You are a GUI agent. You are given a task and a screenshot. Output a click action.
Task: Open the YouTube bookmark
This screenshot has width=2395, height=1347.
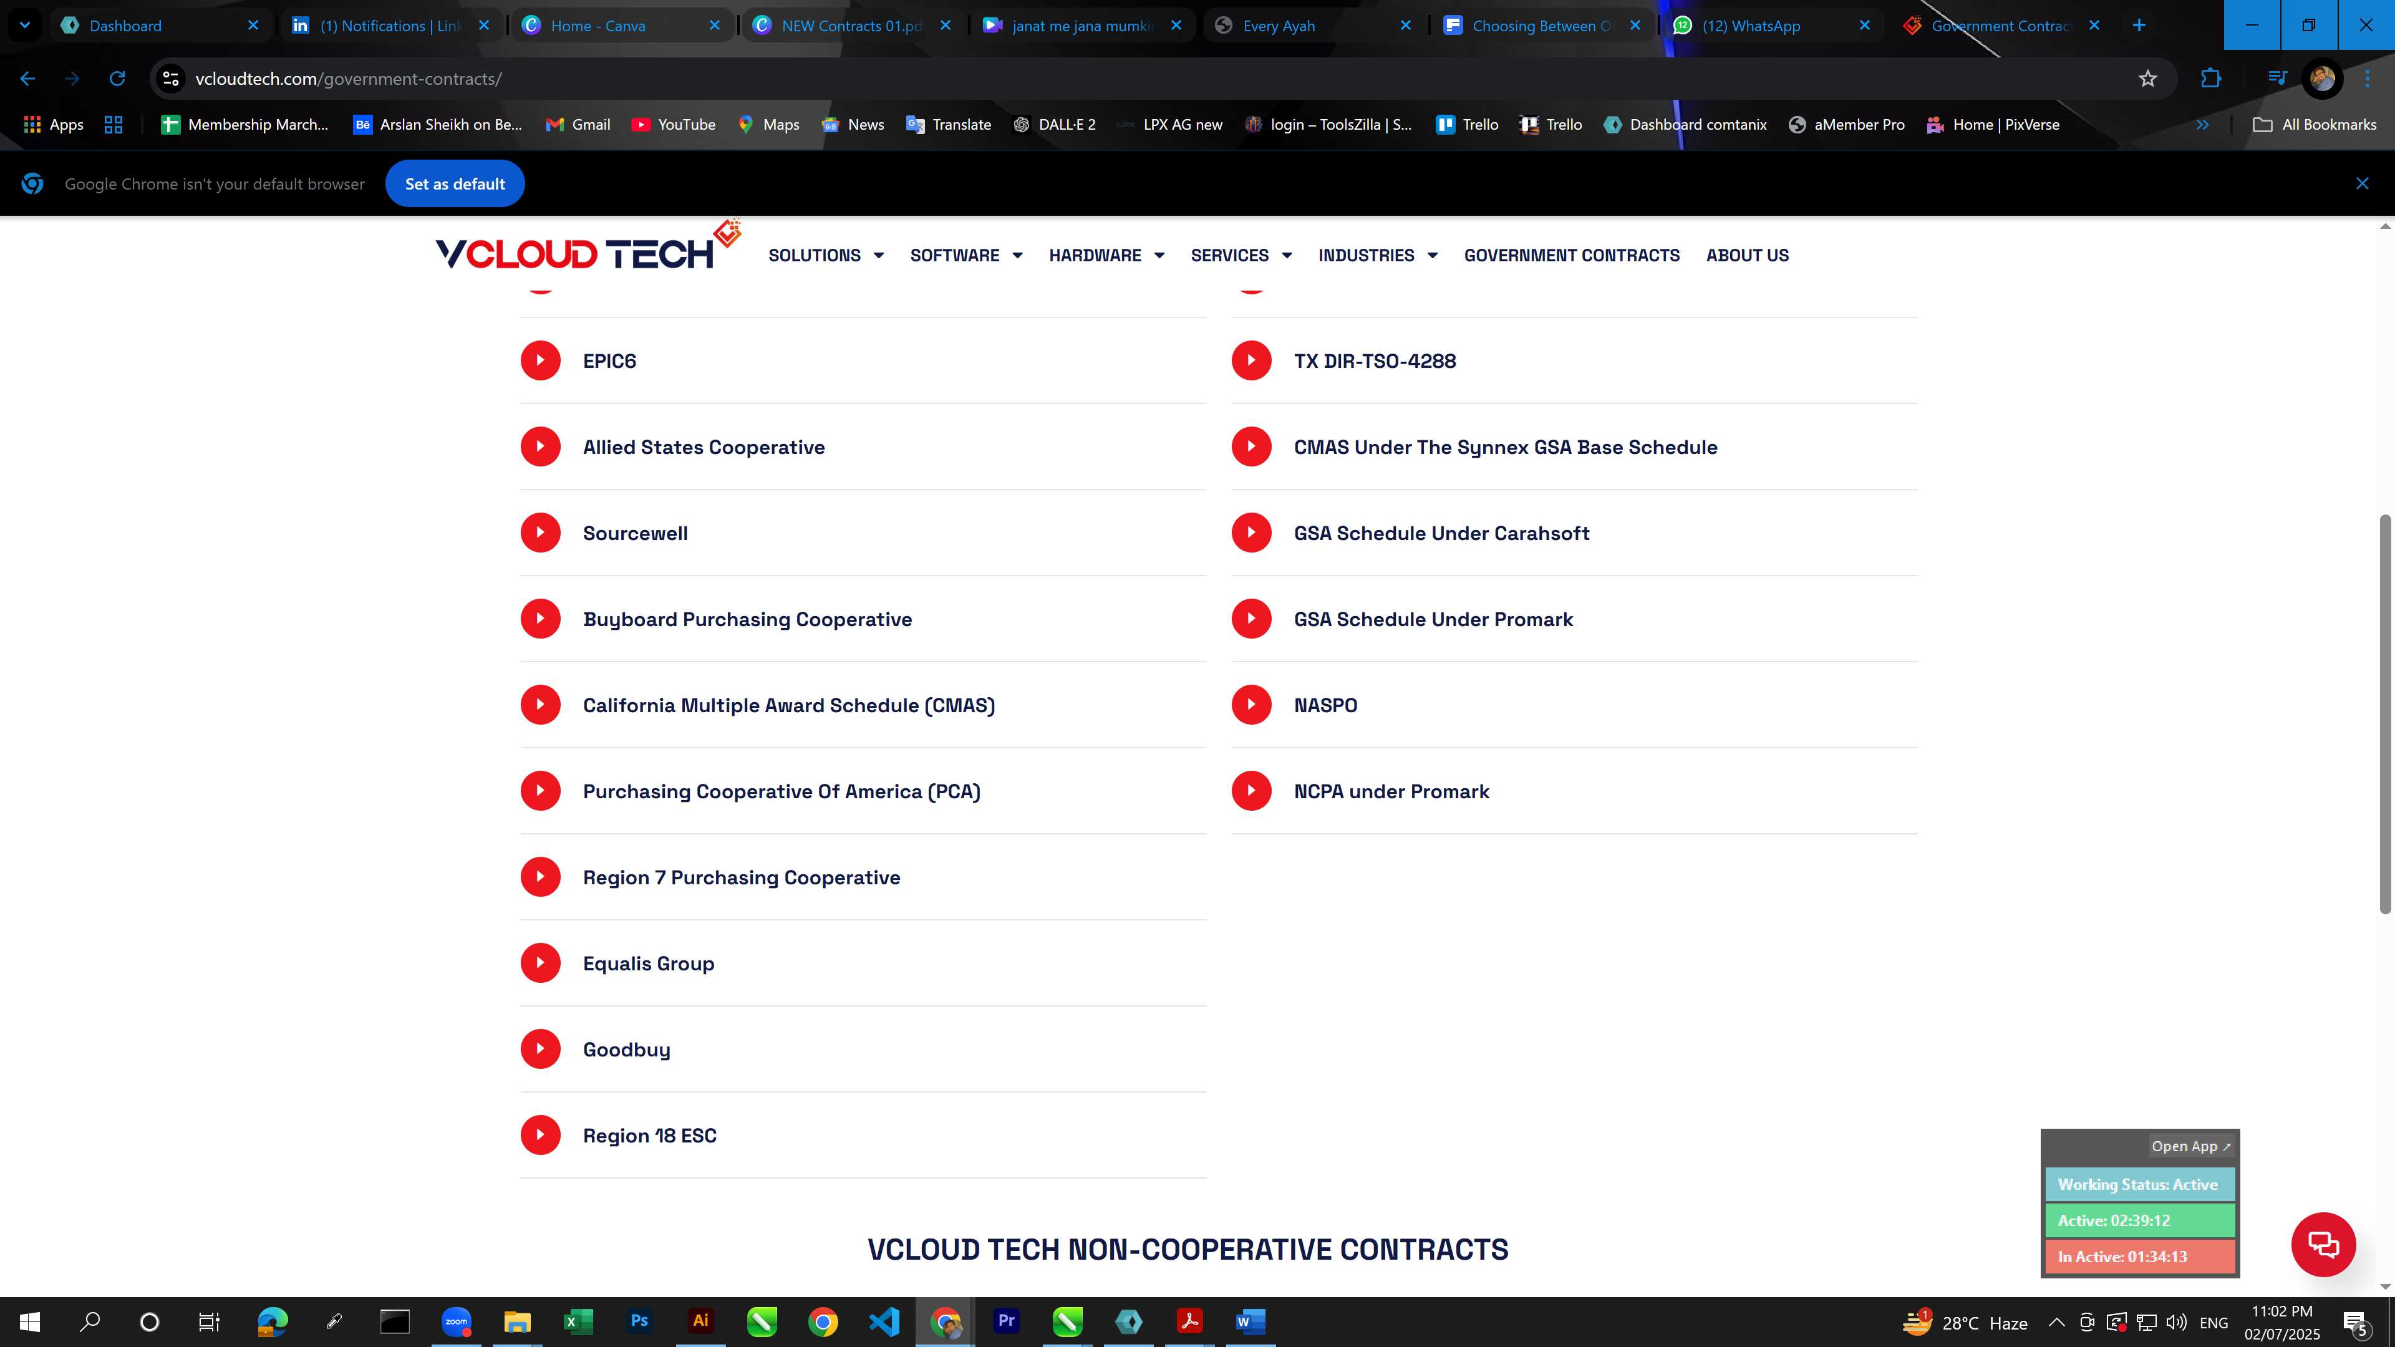[673, 125]
